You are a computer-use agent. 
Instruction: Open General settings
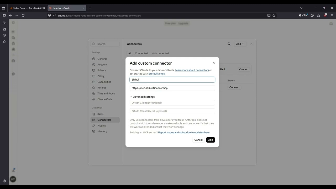pyautogui.click(x=105, y=59)
